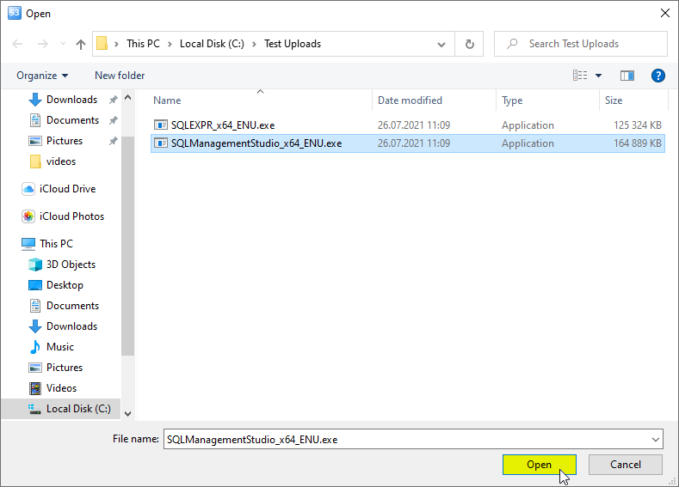Sort files by Type column
Screen dimensions: 679x487
click(512, 100)
